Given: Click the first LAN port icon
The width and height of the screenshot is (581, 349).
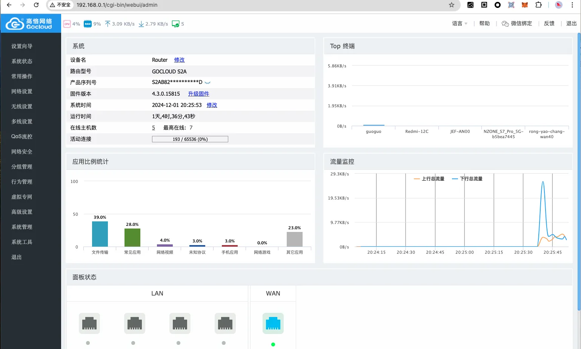Looking at the screenshot, I should click(89, 323).
